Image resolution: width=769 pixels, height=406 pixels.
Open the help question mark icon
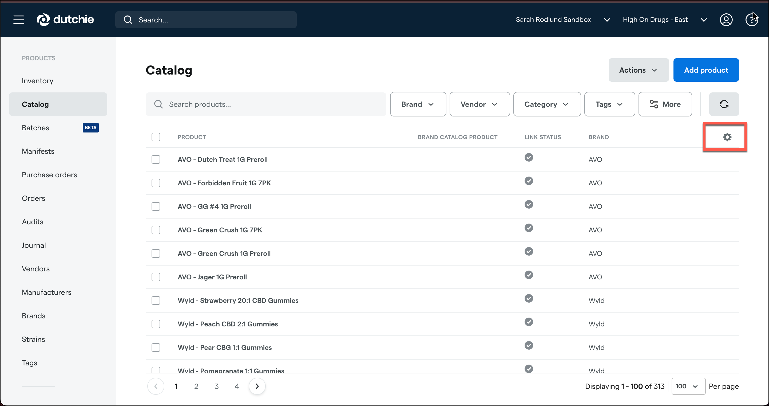coord(751,20)
